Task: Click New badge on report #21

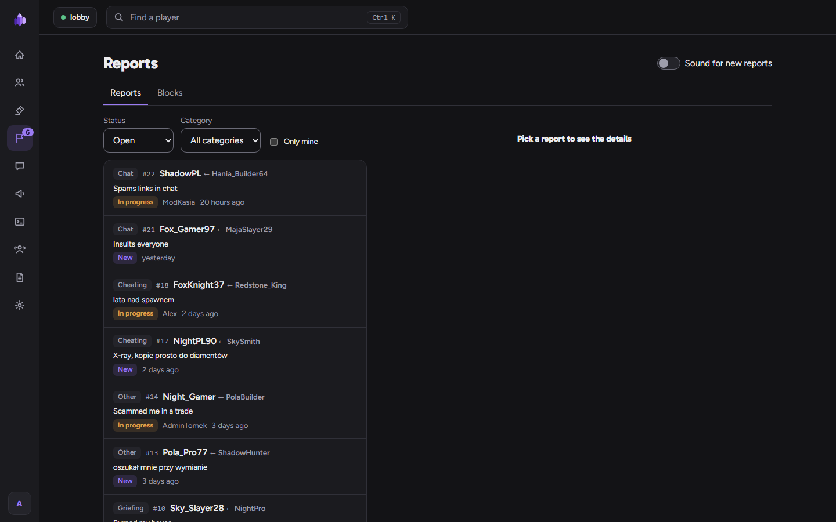Action: coord(125,258)
